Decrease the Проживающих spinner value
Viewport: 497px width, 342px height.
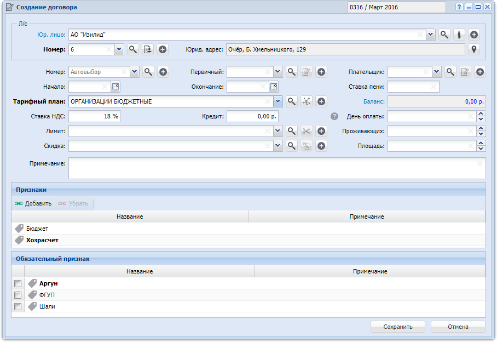pyautogui.click(x=481, y=134)
